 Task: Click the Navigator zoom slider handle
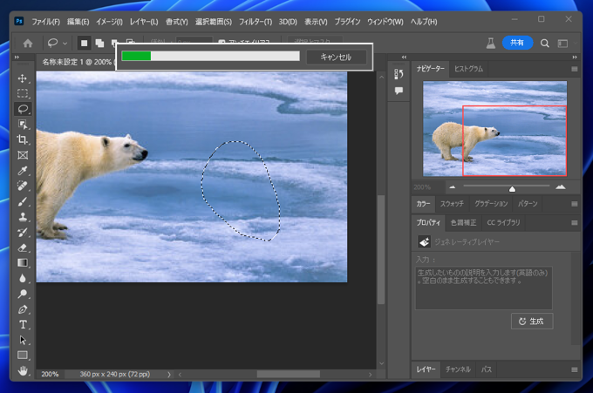click(512, 188)
